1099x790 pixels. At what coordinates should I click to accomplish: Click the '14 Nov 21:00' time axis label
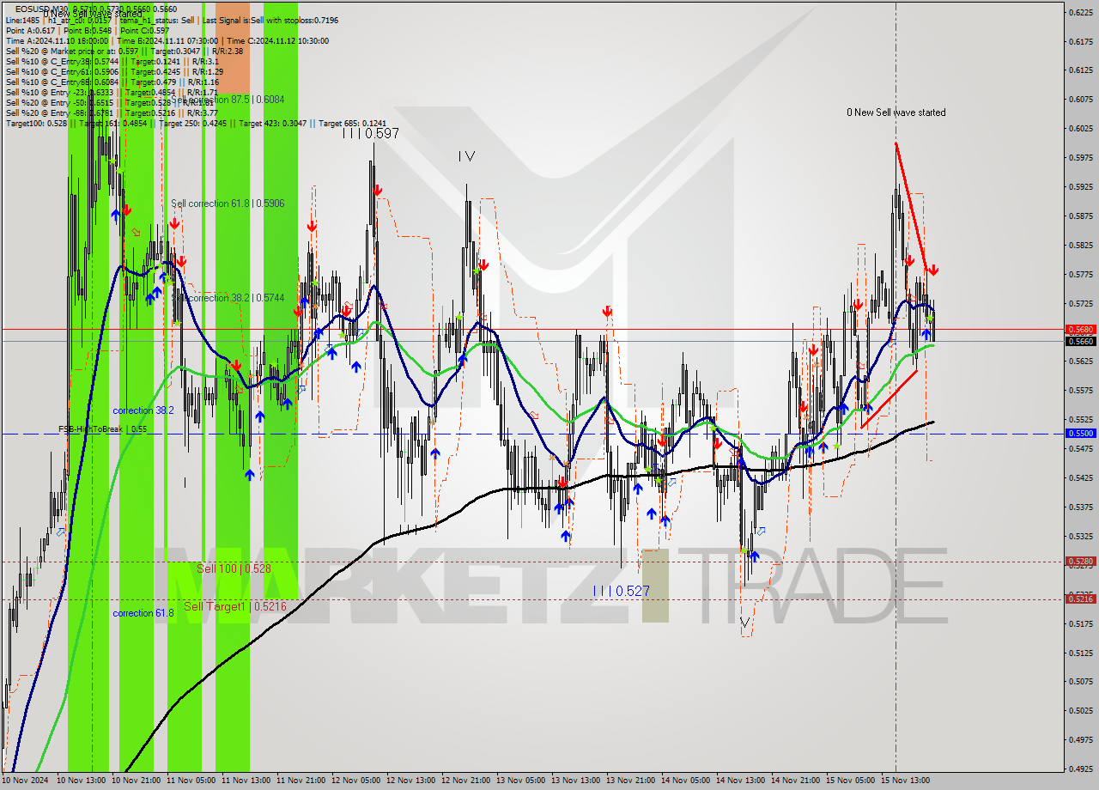(x=797, y=781)
